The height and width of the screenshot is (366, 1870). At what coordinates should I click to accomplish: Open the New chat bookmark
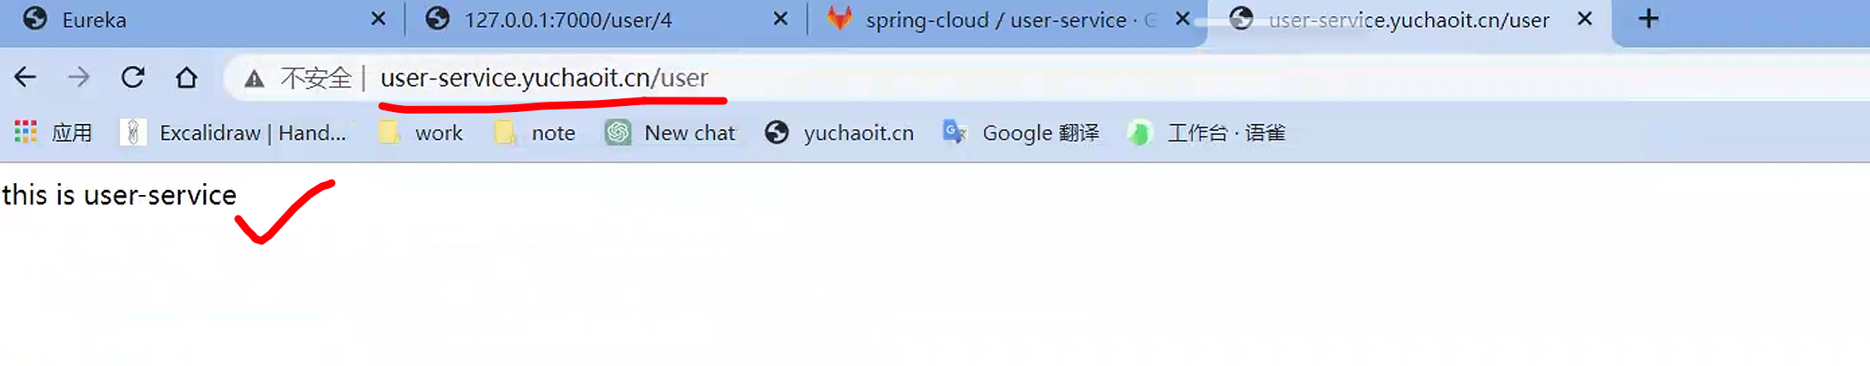(x=670, y=133)
